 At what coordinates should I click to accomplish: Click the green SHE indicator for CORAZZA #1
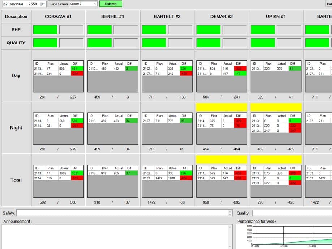coord(45,30)
